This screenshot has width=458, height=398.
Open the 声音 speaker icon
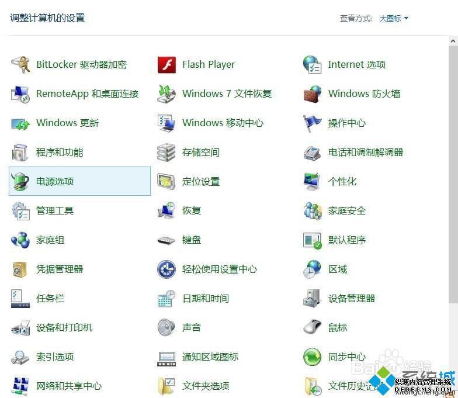point(166,327)
